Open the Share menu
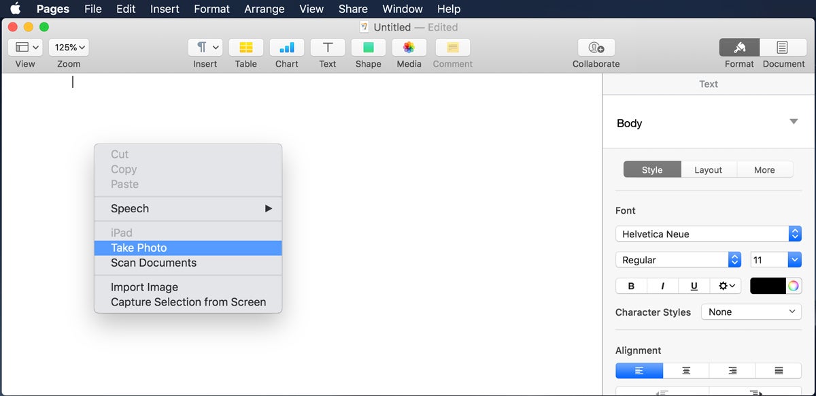This screenshot has height=396, width=816. 353,9
